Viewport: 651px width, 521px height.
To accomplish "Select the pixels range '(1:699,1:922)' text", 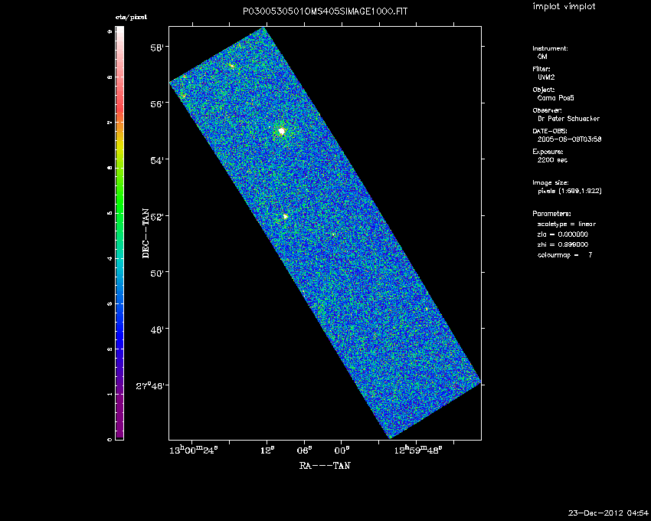I will pos(580,191).
